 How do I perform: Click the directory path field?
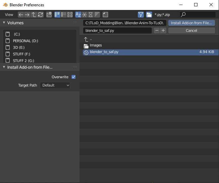click(125, 23)
